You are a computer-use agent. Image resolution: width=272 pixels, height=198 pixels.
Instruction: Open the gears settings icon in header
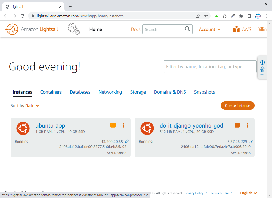coord(73,29)
